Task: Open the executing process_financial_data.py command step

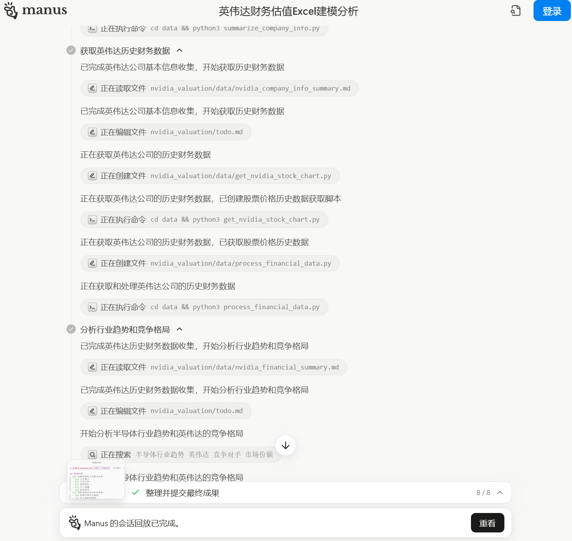Action: pos(204,307)
